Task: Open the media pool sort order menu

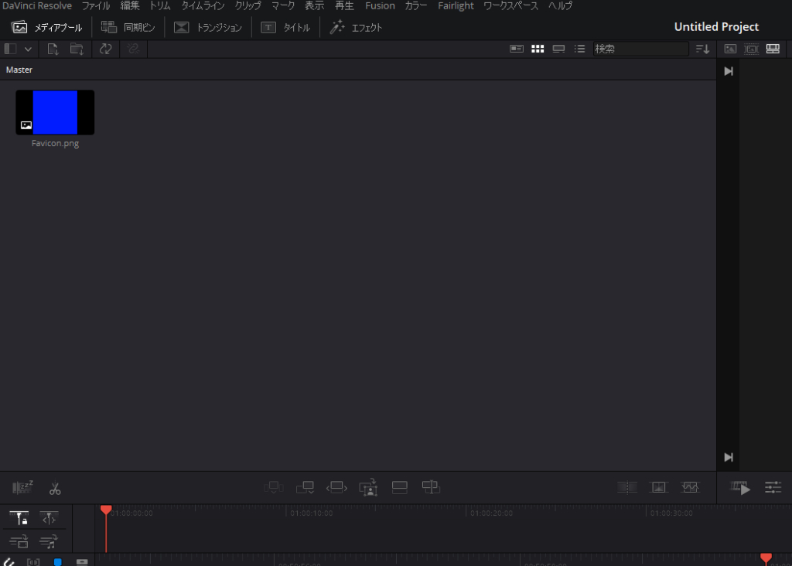Action: [702, 49]
